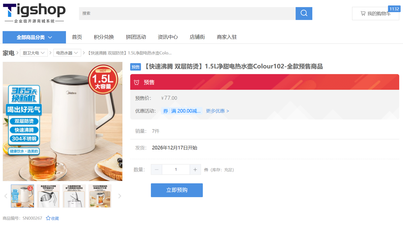Go to 首页 in navigation

(x=77, y=37)
